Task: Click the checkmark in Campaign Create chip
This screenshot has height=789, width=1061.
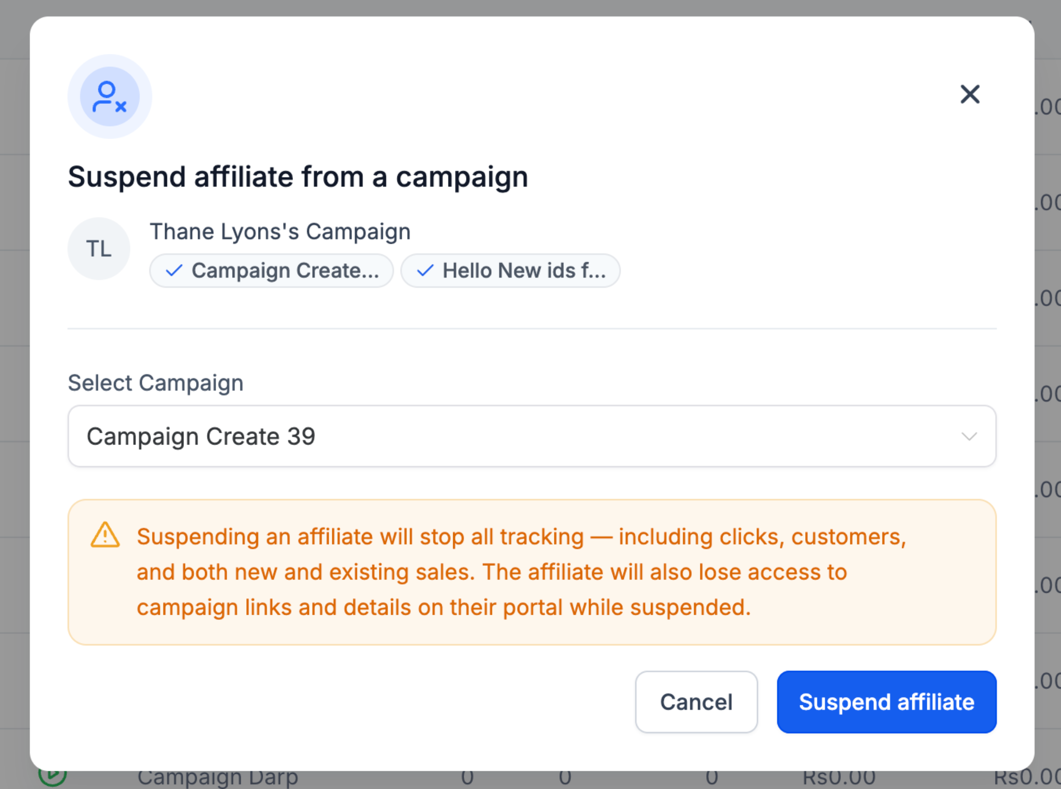Action: (174, 271)
